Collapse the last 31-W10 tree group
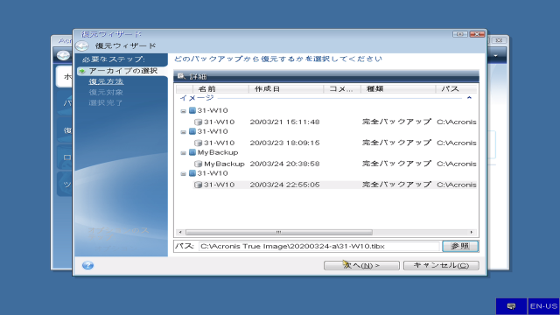560x315 pixels. tap(183, 174)
